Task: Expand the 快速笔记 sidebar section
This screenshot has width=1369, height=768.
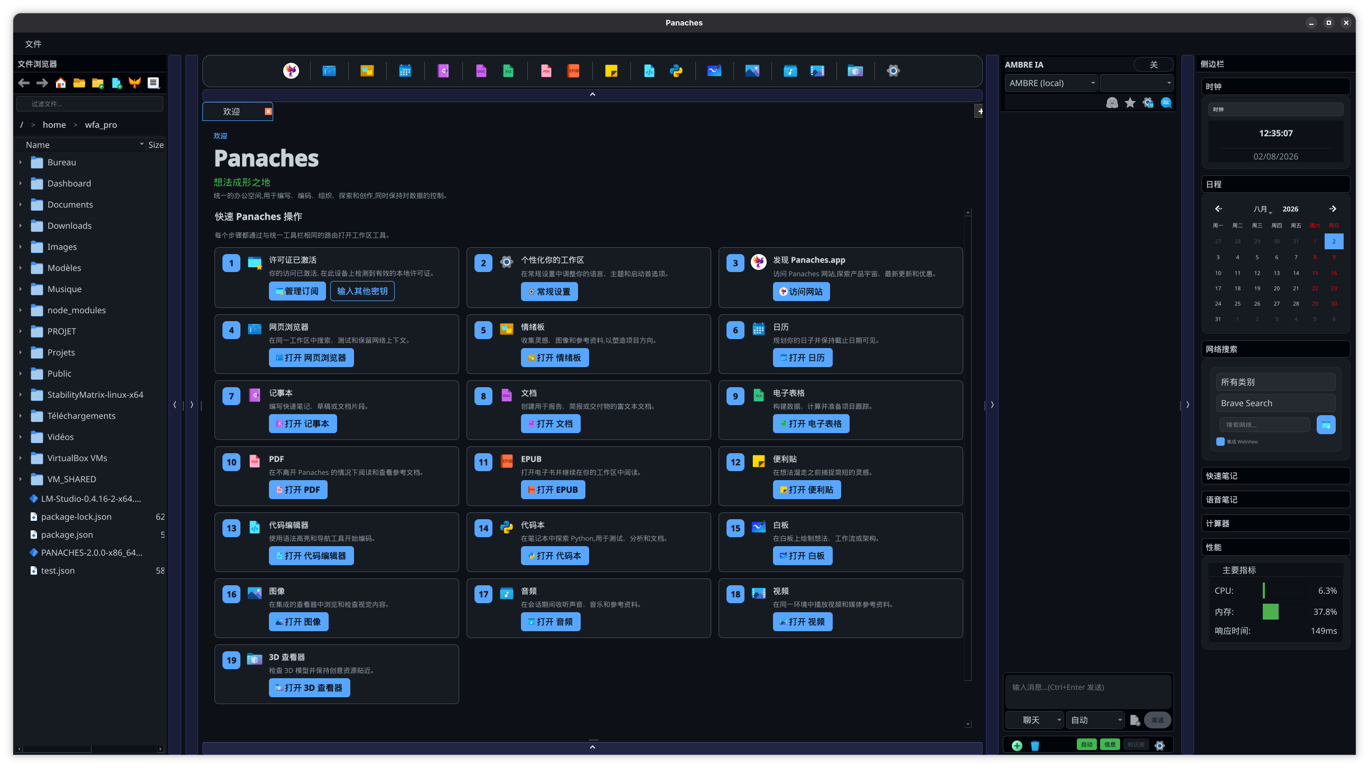Action: 1275,476
